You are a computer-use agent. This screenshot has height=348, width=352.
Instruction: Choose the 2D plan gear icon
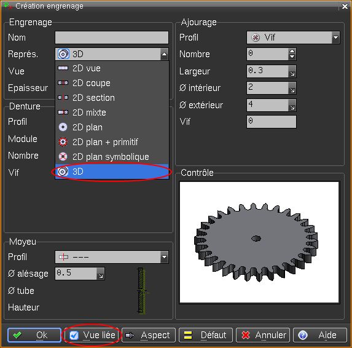[63, 127]
